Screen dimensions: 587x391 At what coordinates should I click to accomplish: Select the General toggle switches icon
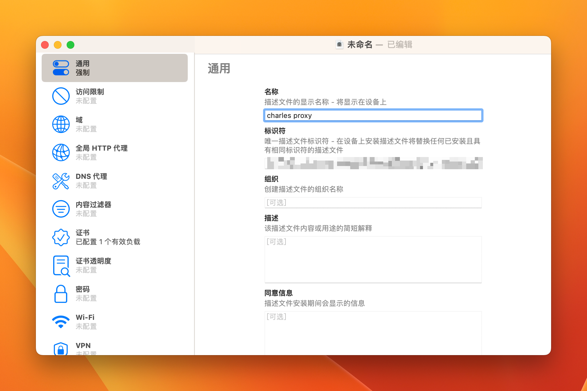(x=61, y=68)
